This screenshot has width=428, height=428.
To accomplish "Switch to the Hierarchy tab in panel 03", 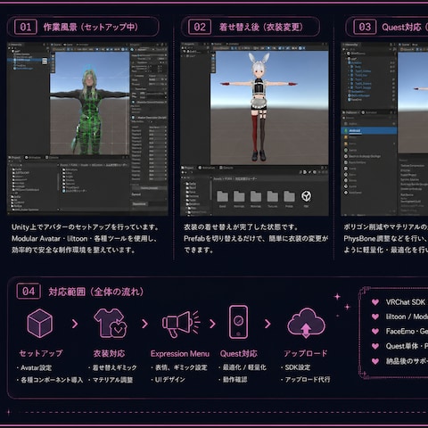I will pyautogui.click(x=350, y=45).
